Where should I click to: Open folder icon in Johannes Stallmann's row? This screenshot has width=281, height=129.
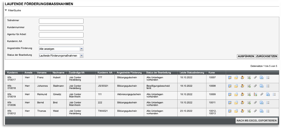236,86
